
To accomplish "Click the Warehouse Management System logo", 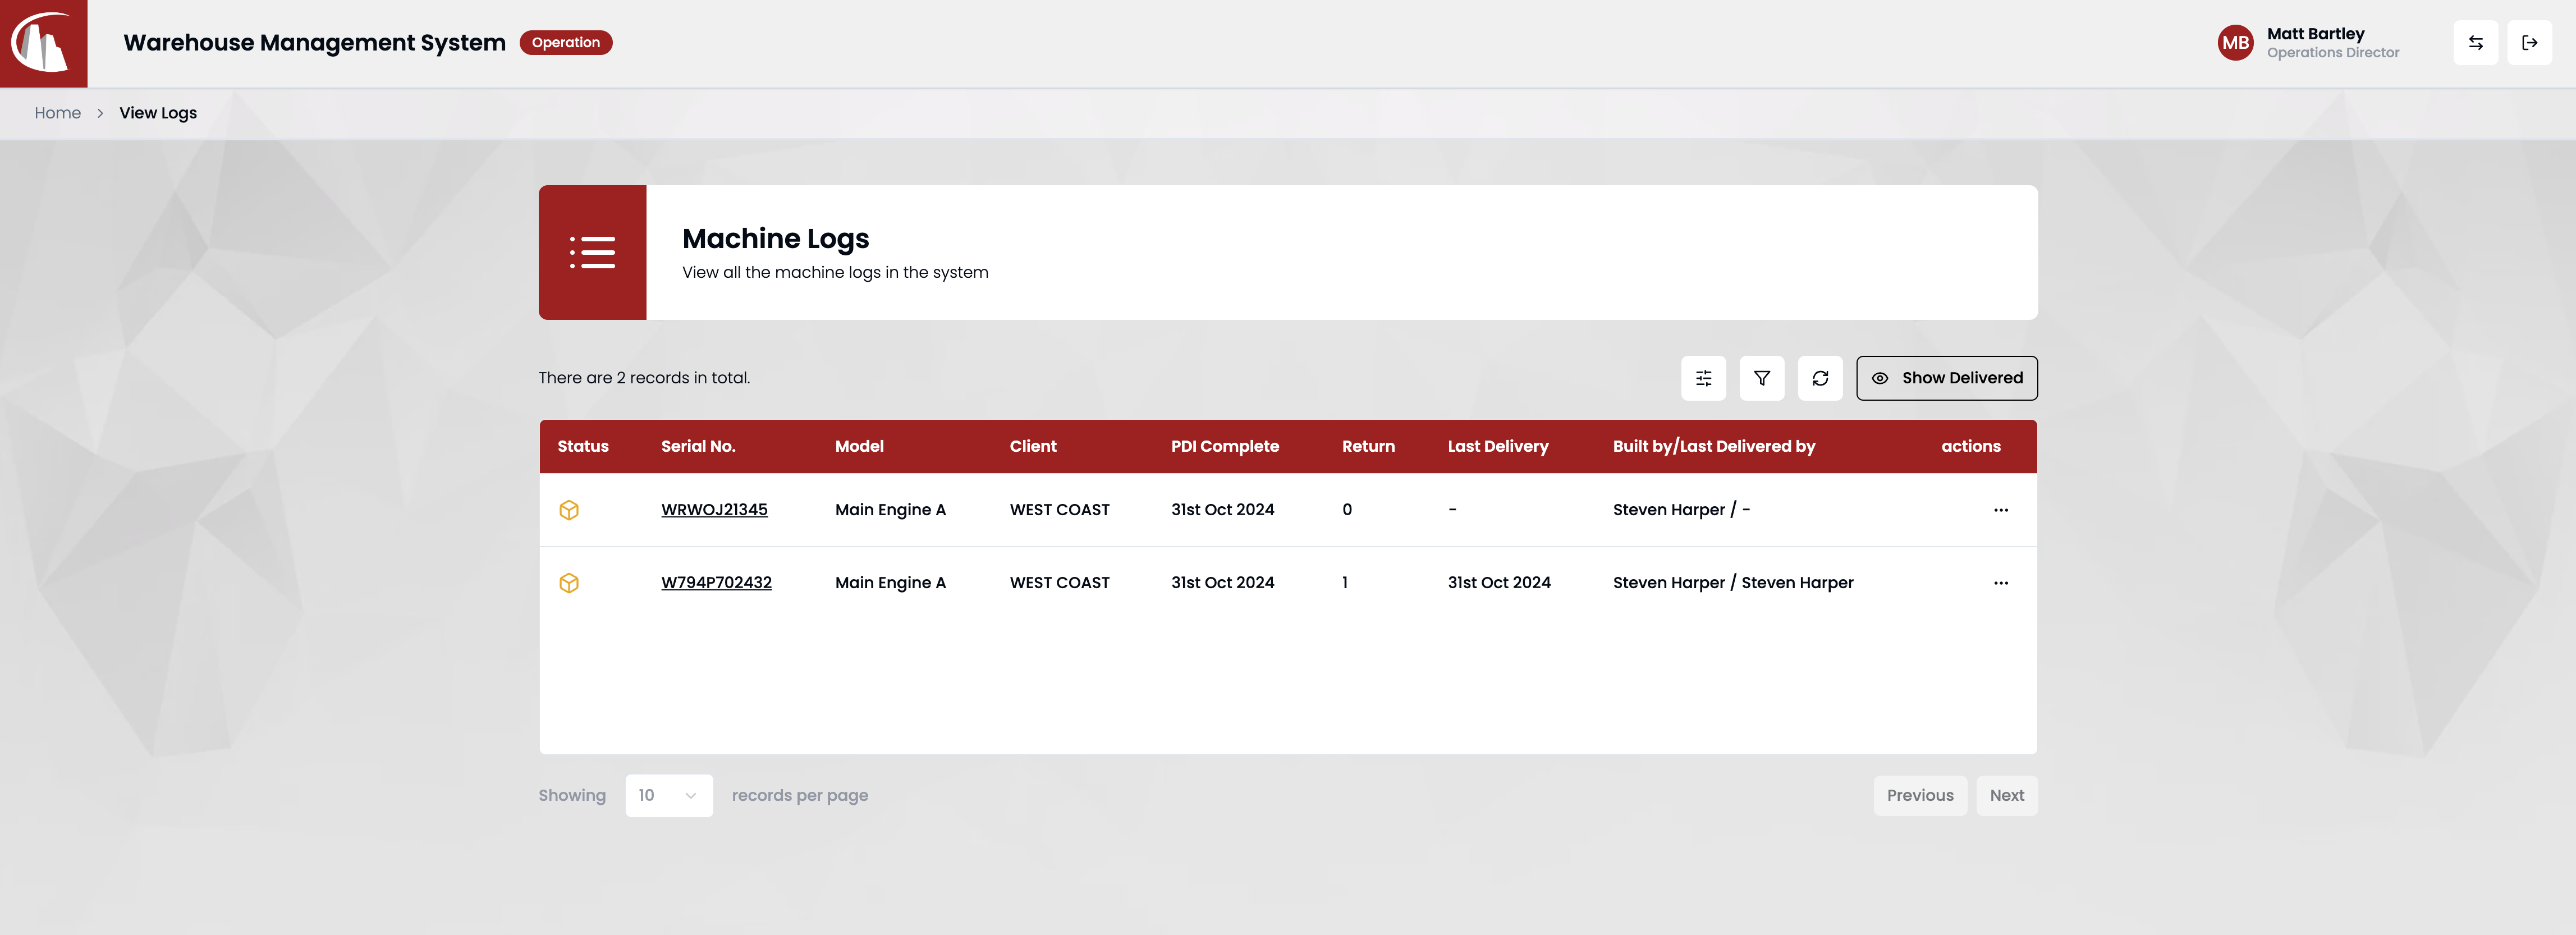I will pos(43,43).
